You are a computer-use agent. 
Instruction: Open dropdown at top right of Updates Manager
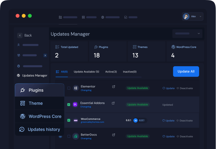188,33
